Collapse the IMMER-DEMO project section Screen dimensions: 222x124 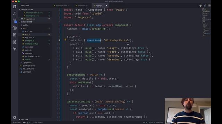point(26,22)
